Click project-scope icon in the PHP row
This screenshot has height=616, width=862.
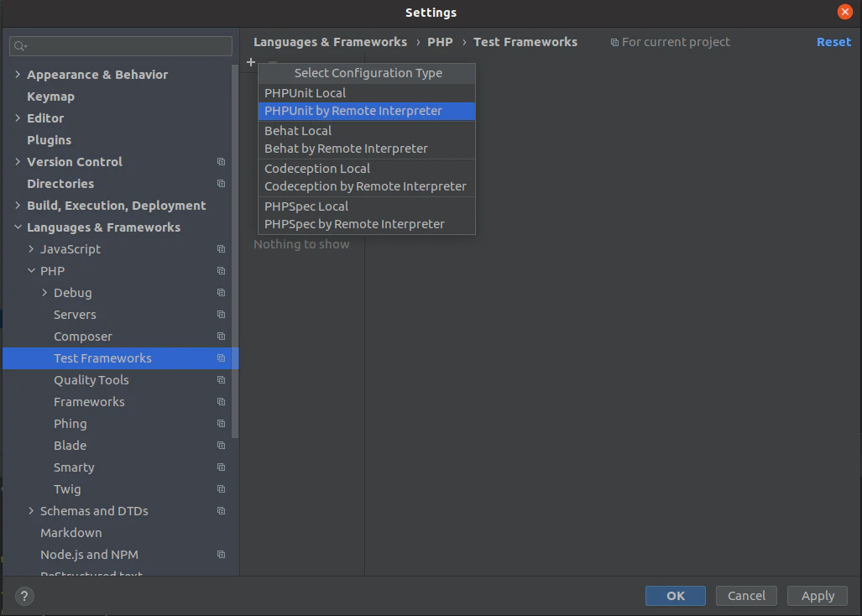coord(221,271)
